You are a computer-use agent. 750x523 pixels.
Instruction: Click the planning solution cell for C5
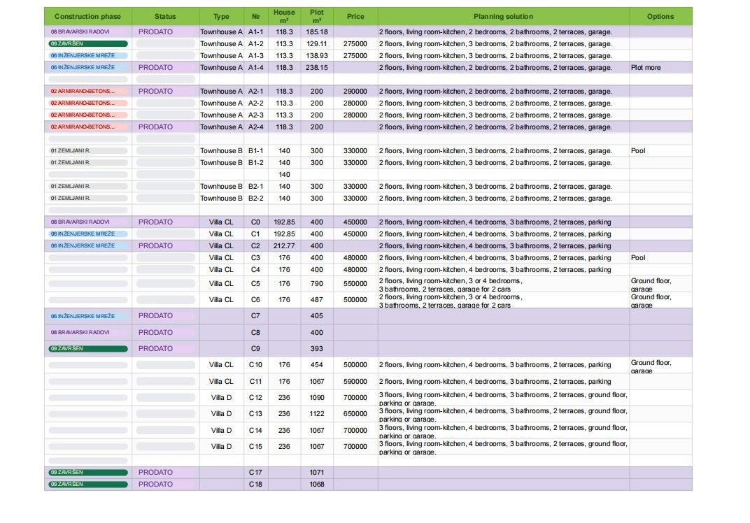click(x=503, y=284)
